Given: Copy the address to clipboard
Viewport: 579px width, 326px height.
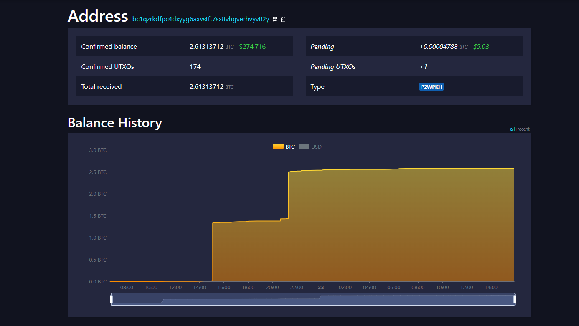Looking at the screenshot, I should pyautogui.click(x=284, y=19).
